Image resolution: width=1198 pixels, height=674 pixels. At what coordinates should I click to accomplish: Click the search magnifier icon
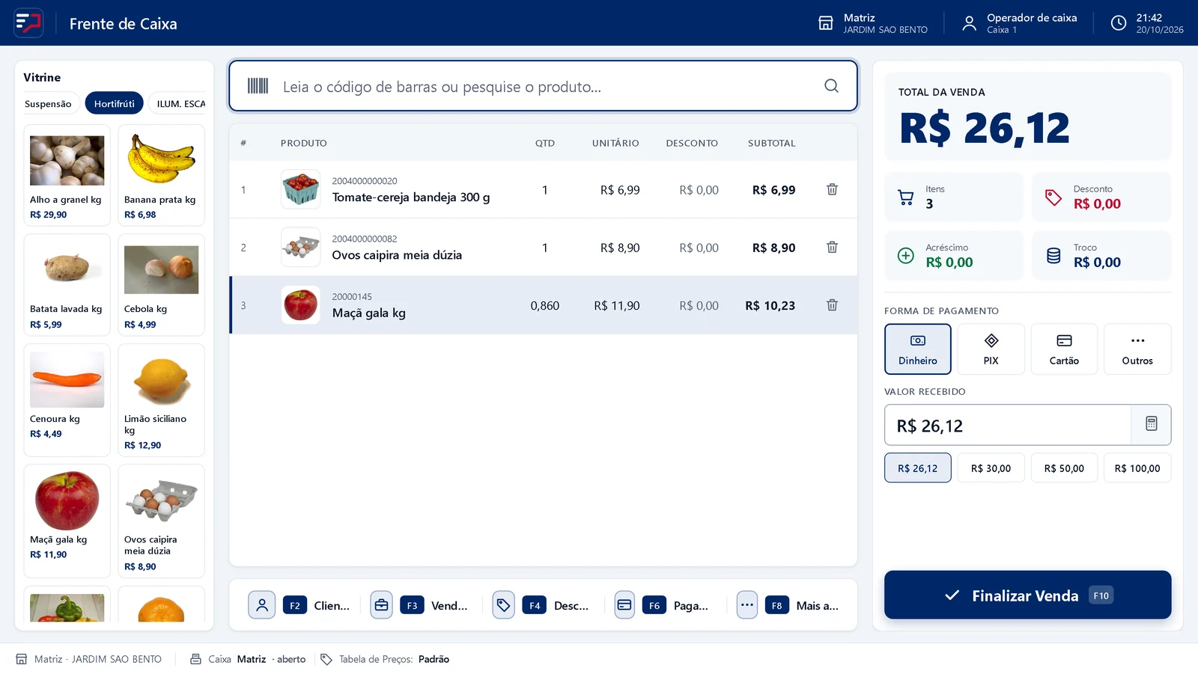point(831,86)
